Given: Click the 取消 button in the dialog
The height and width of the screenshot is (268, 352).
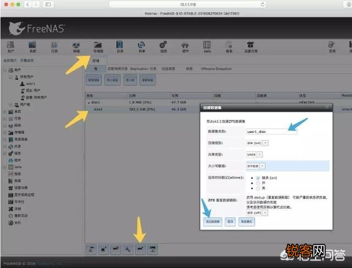Looking at the screenshot, I should click(230, 222).
